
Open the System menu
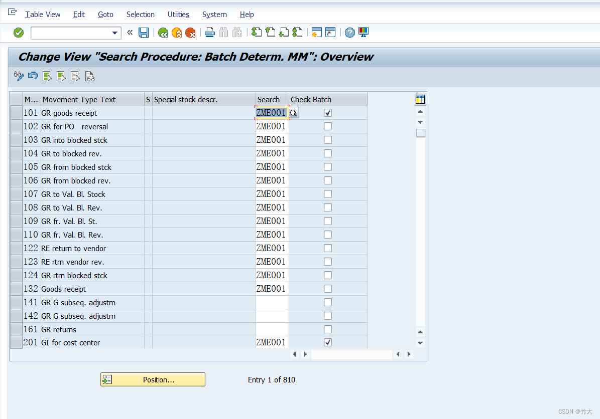click(x=214, y=15)
